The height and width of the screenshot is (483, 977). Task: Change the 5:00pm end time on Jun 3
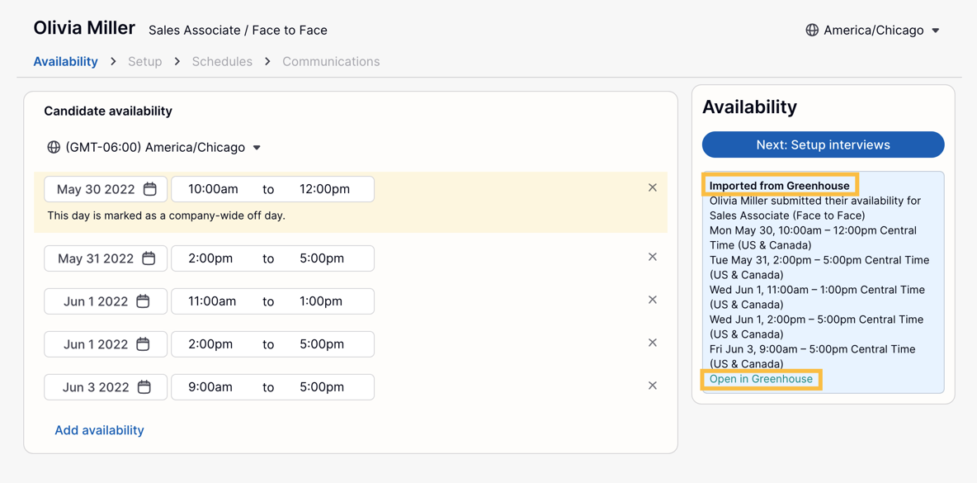point(321,387)
